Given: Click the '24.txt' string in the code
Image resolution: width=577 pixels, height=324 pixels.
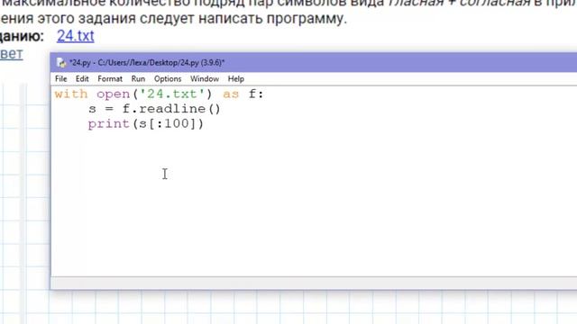Looking at the screenshot, I should (172, 94).
